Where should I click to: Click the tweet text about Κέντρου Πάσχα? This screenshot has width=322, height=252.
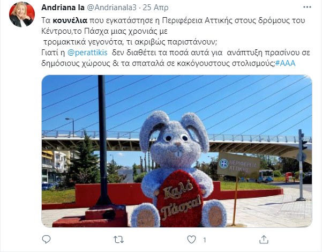tap(104, 31)
